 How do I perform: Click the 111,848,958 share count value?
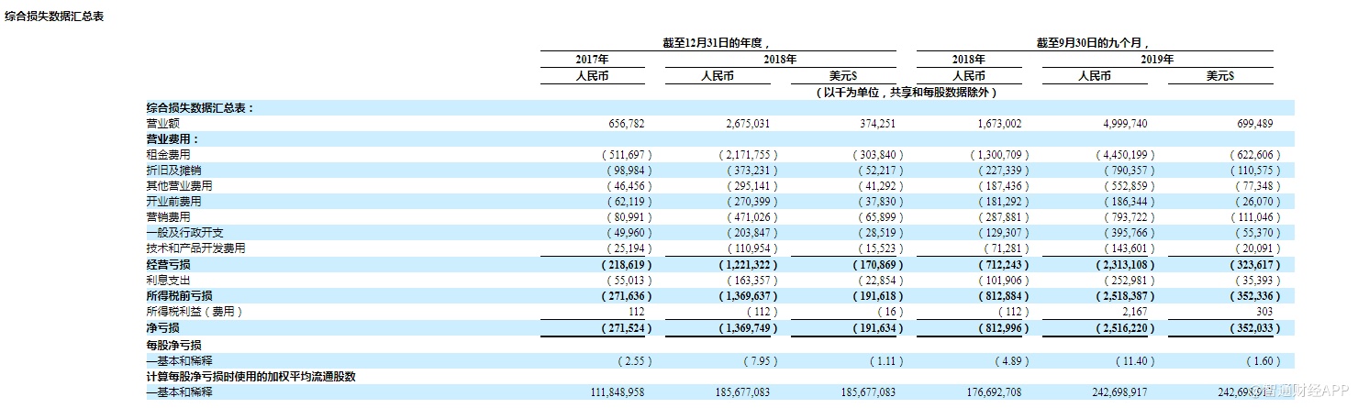pos(617,391)
